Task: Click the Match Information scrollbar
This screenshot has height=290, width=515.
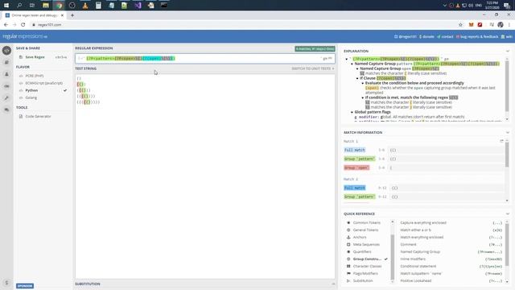Action: tap(508, 155)
